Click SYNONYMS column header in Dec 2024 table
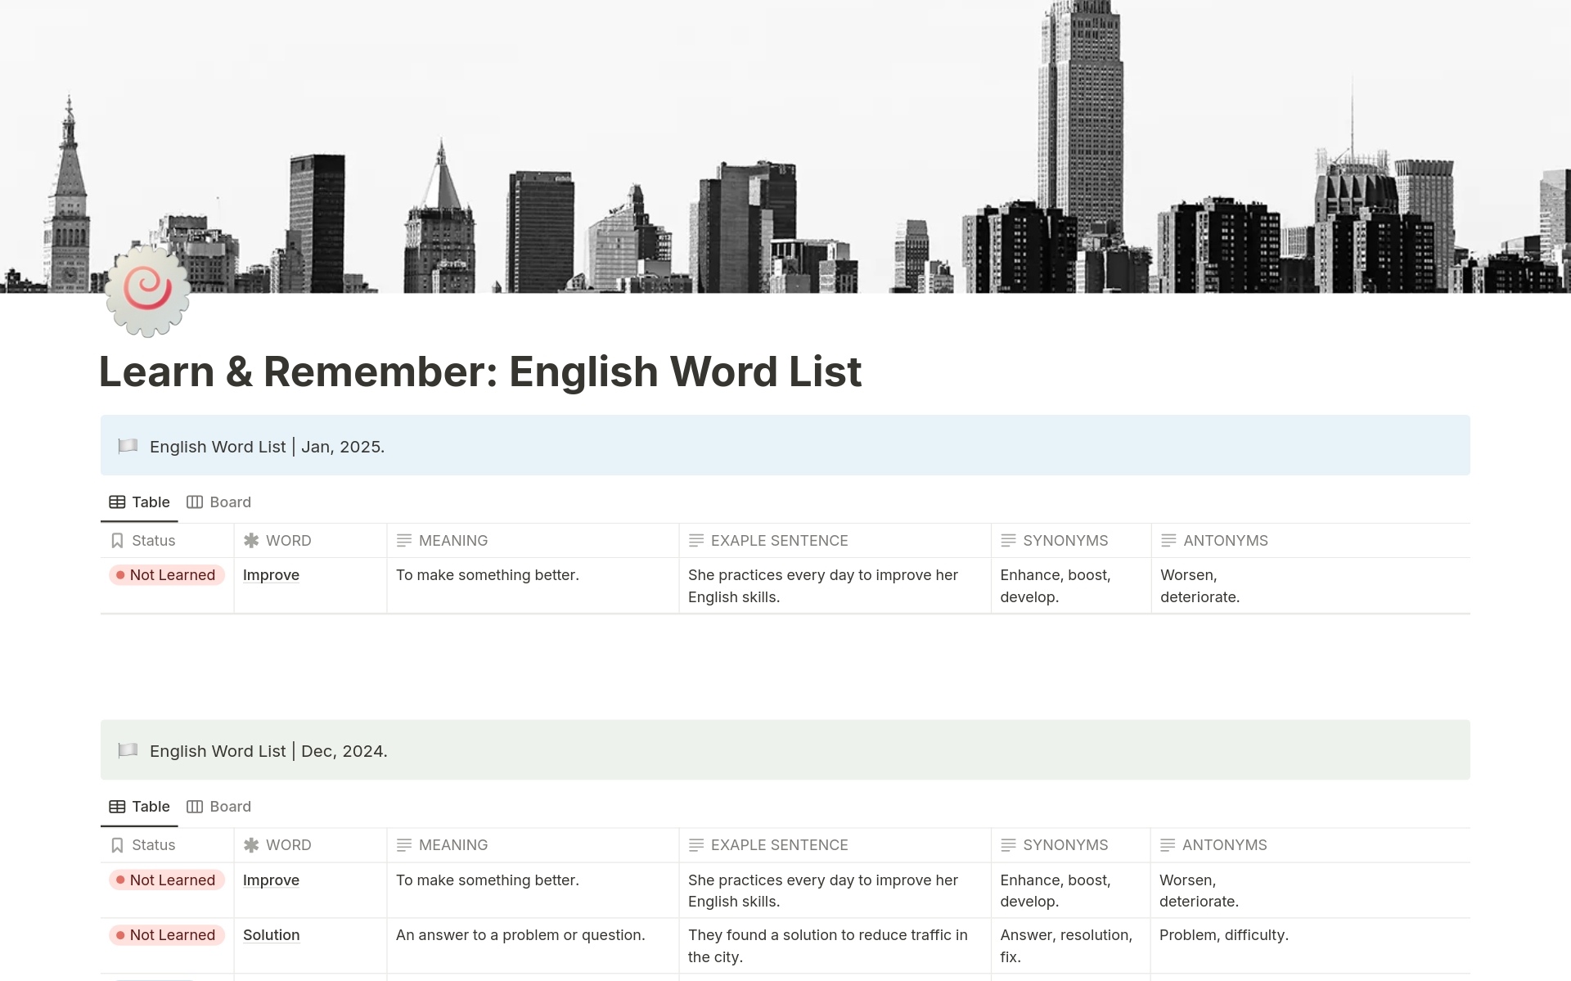This screenshot has width=1571, height=981. (1070, 844)
